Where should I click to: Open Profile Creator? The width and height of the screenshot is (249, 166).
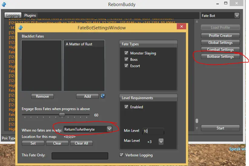(x=220, y=36)
